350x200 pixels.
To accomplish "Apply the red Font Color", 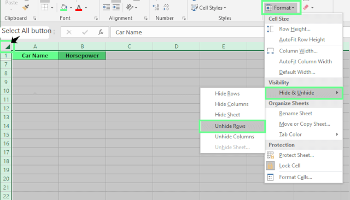I will click(79, 8).
